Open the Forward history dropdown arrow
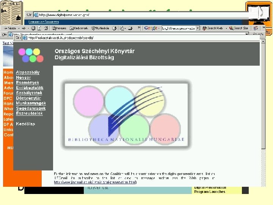 28,28
